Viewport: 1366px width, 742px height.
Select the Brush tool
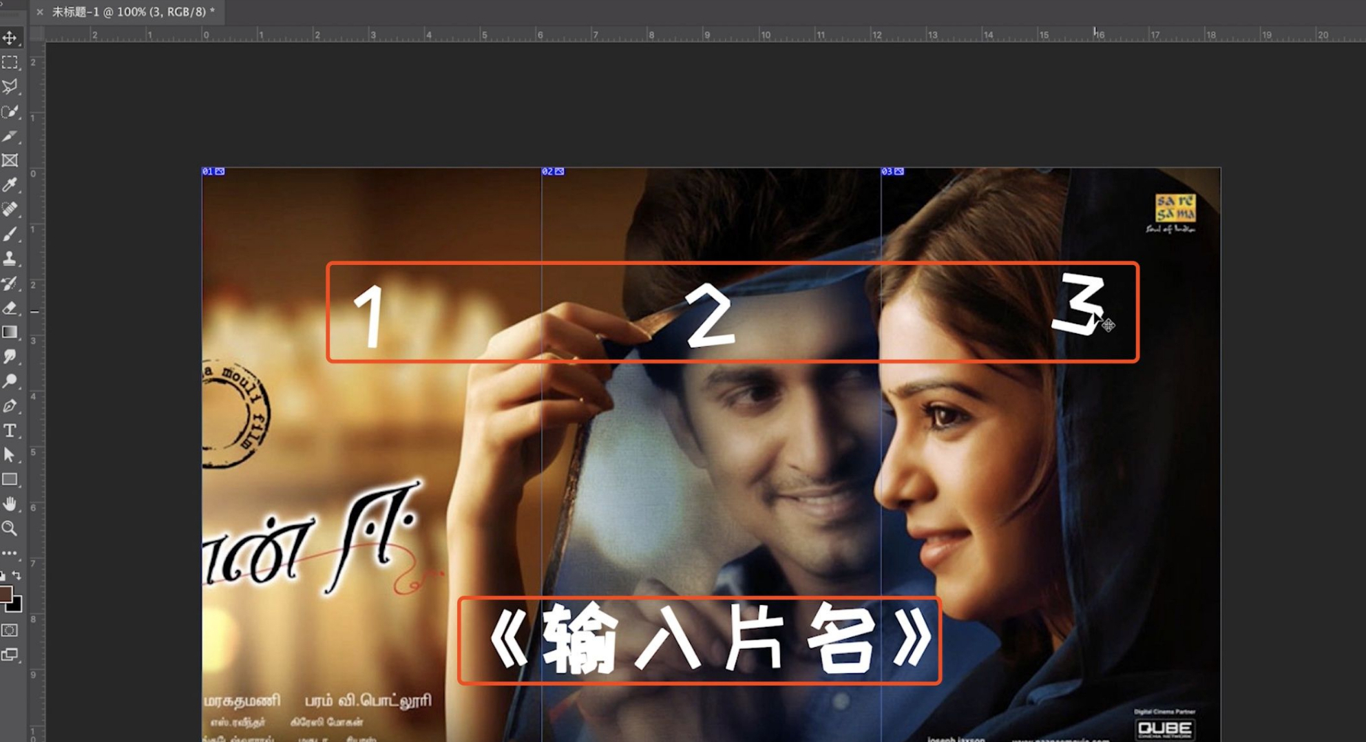point(10,234)
